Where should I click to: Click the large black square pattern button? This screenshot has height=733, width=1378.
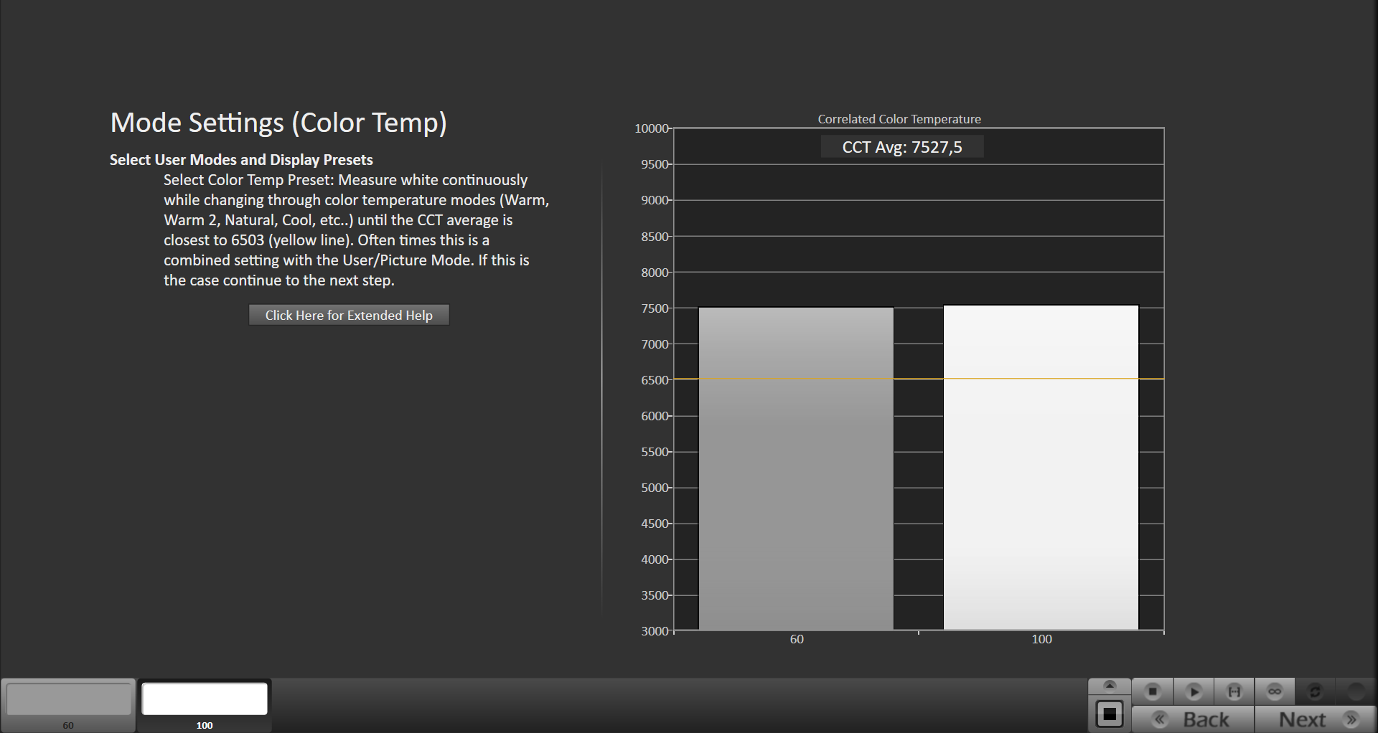(x=1110, y=714)
